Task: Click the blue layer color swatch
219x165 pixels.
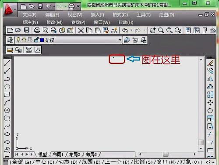Action: 42,40
